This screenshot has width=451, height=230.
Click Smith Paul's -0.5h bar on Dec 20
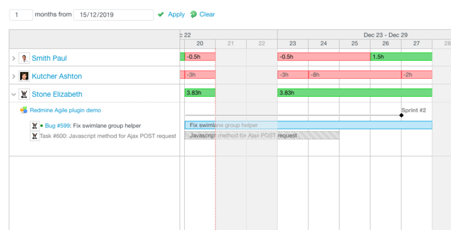coord(200,57)
